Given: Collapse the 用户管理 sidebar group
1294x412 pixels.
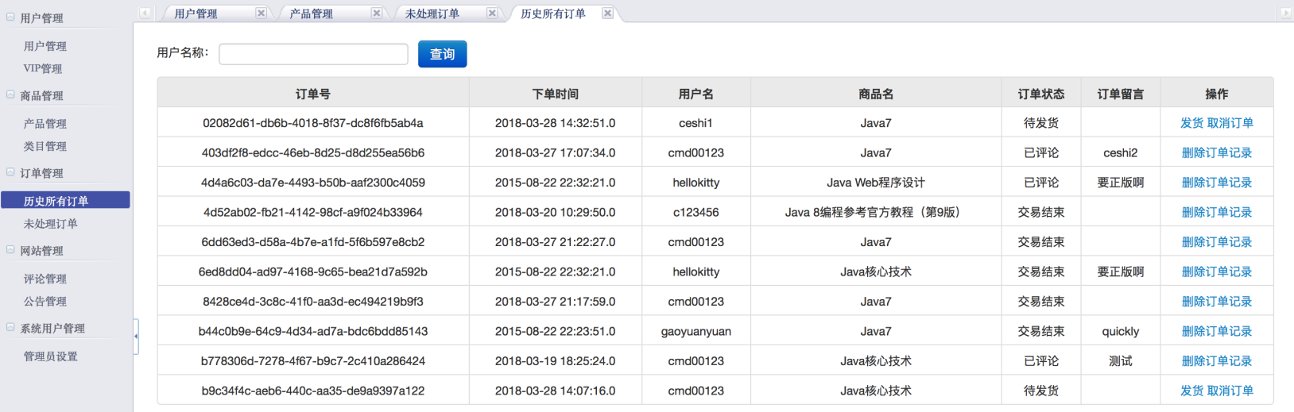Looking at the screenshot, I should tap(10, 17).
